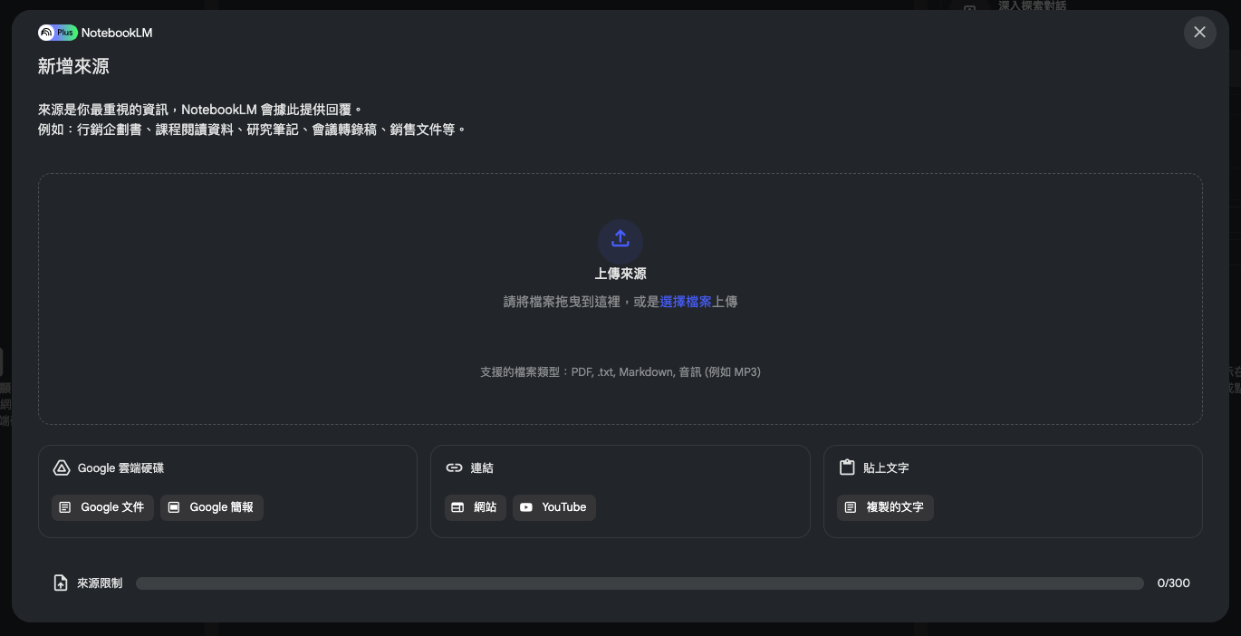Close the 新增來源 dialog
The height and width of the screenshot is (636, 1241).
tap(1199, 33)
